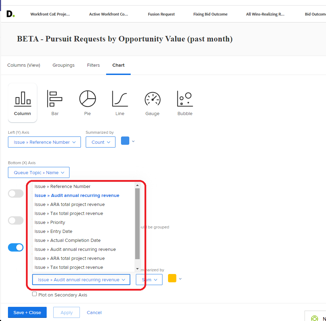Switch to the Groupings tab

63,65
